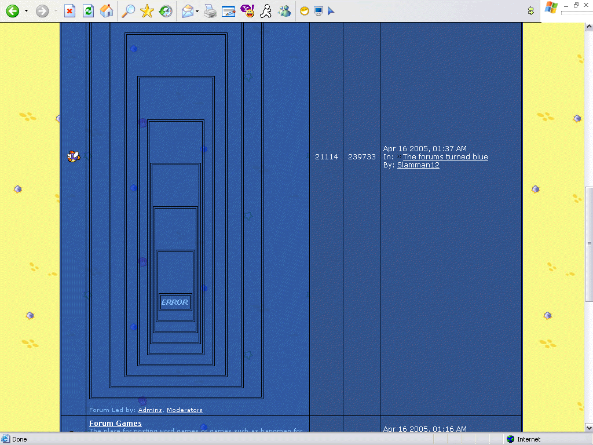Click the vertical scrollbar thumb
Viewport: 593px width, 445px height.
coord(588,243)
